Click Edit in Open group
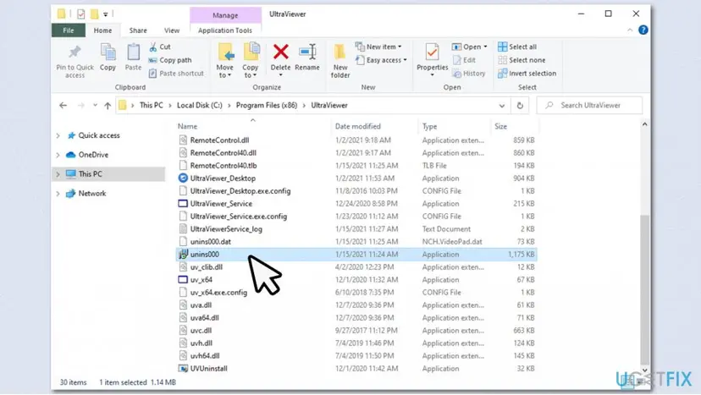The height and width of the screenshot is (395, 701). (464, 60)
